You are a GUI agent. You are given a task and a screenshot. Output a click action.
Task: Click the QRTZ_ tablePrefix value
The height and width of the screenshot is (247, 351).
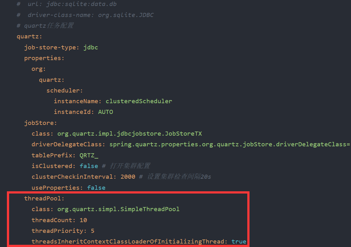(89, 155)
